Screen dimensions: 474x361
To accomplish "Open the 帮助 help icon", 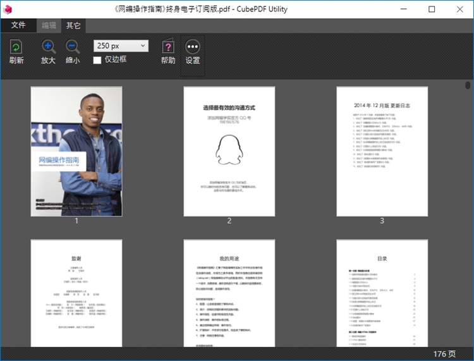I will click(168, 46).
